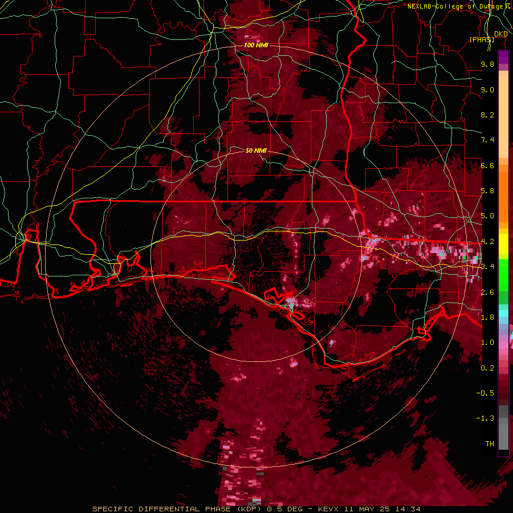
Task: Click the -0.5 scale value
Action: coord(485,393)
